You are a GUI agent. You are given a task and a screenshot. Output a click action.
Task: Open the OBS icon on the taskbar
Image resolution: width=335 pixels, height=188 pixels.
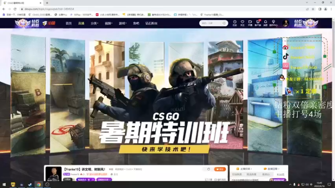click(x=47, y=185)
